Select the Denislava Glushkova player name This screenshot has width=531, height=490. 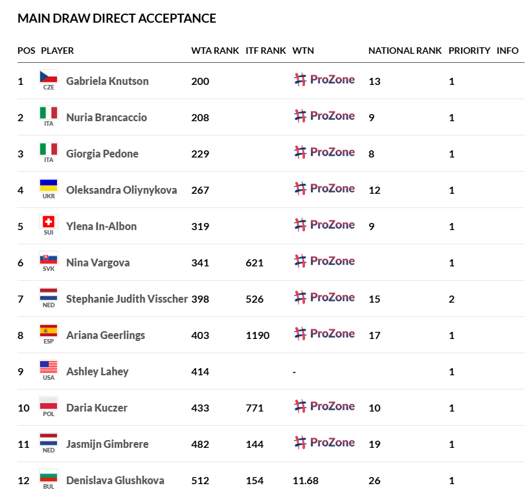(x=115, y=480)
